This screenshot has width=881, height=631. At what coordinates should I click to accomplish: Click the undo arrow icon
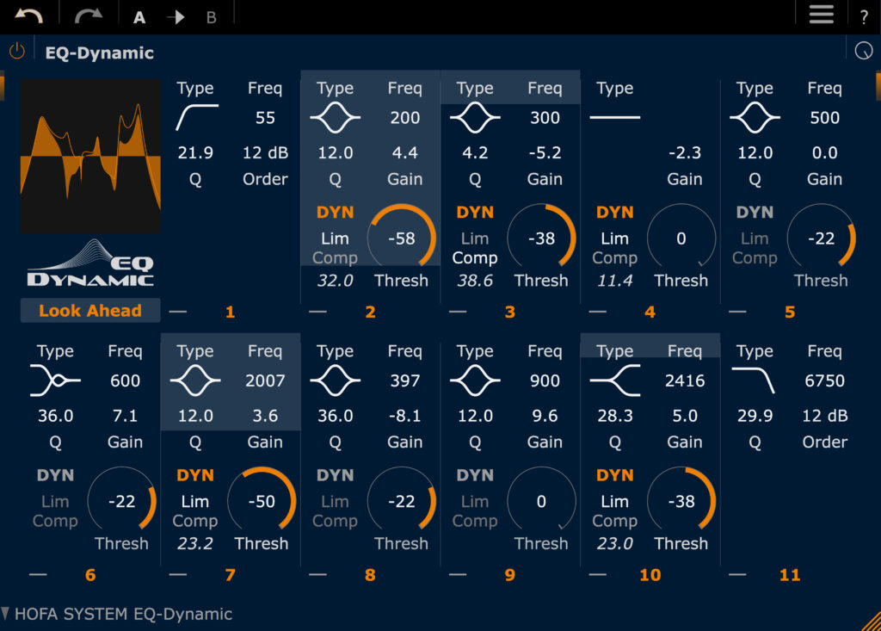(x=28, y=15)
